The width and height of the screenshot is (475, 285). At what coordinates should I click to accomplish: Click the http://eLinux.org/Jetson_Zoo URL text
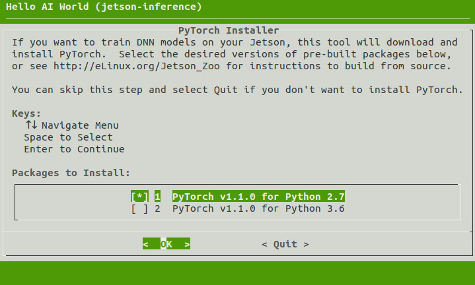[x=137, y=66]
